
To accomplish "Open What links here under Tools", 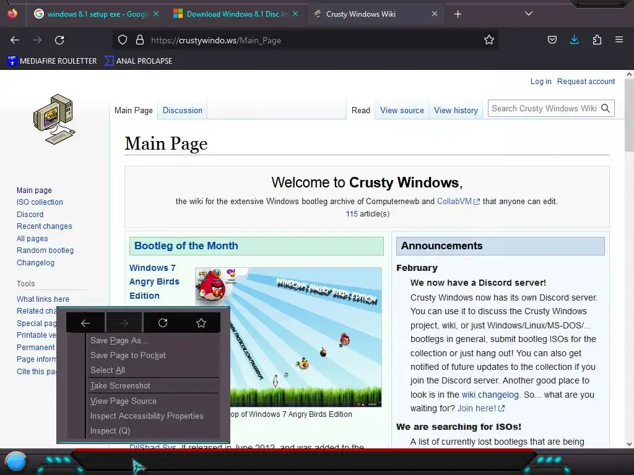I will click(x=43, y=299).
